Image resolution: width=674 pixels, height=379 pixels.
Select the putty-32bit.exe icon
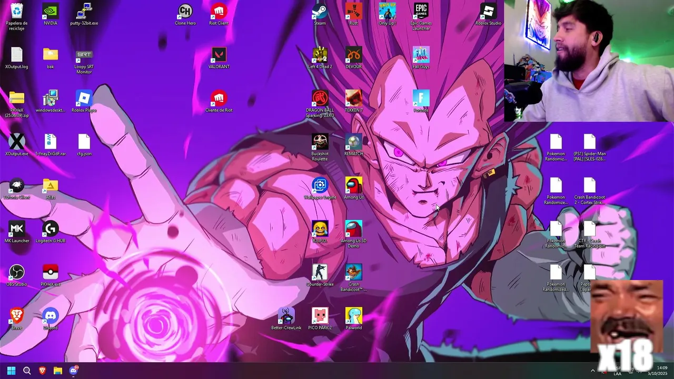pos(84,14)
